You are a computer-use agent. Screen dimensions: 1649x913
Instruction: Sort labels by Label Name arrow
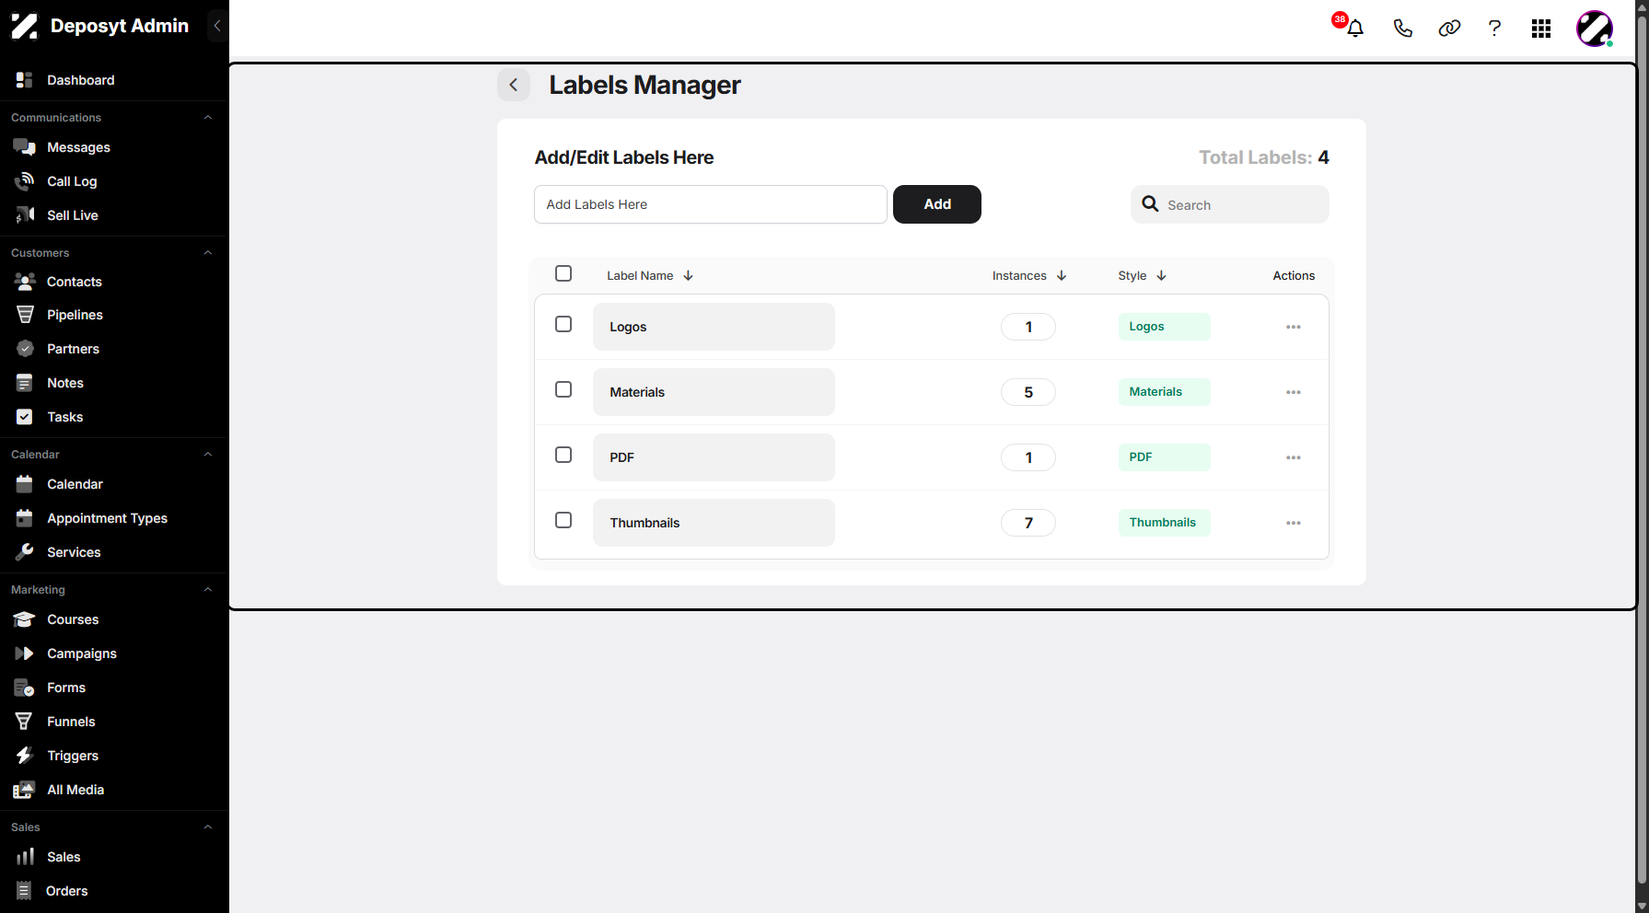tap(688, 275)
